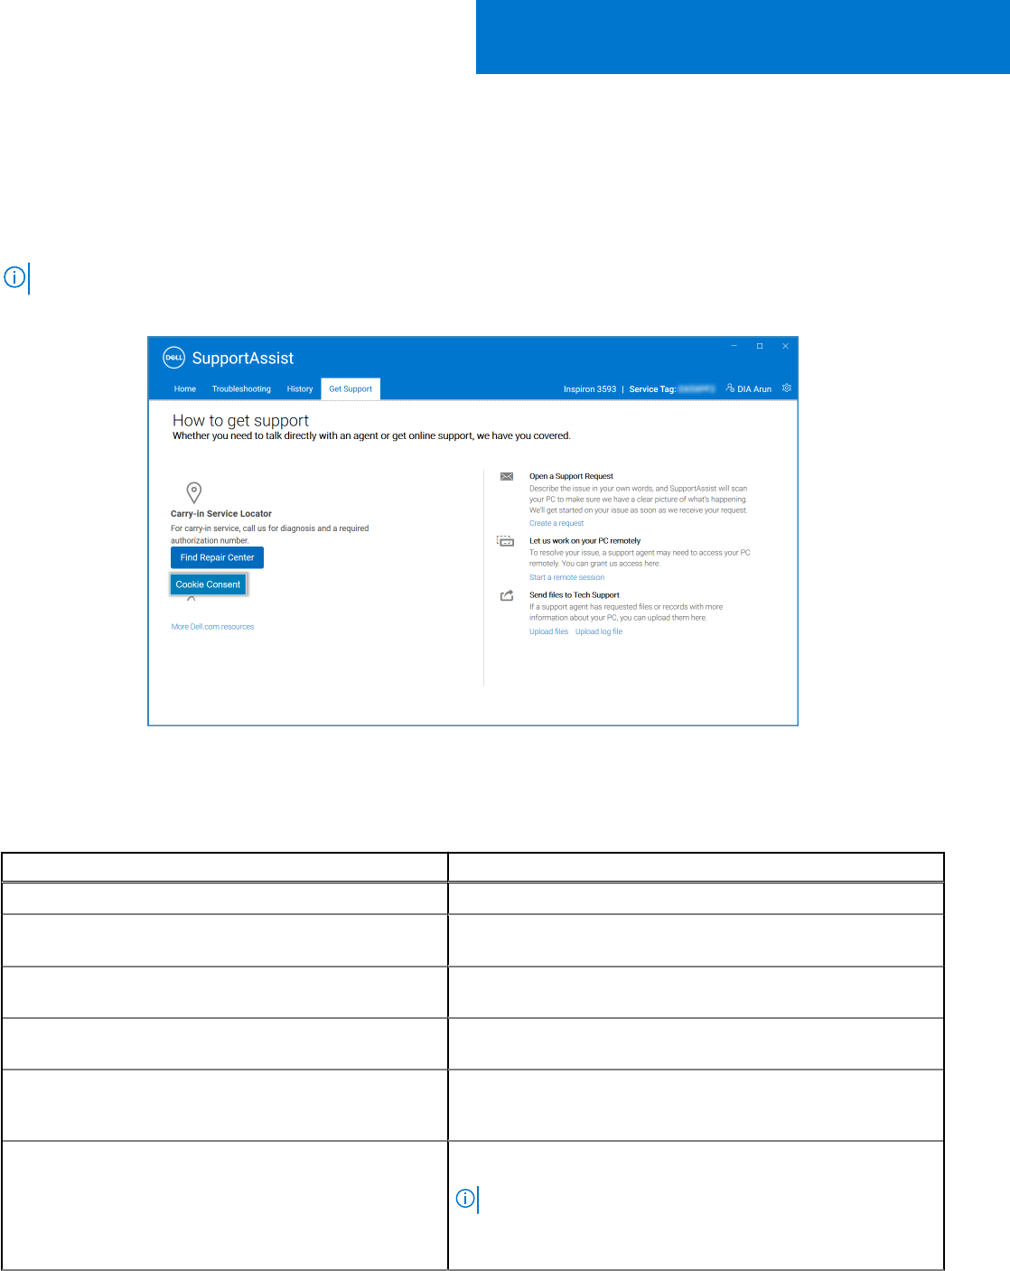Click the DIA Arun user name
Viewport: 1010px width, 1271px height.
point(754,389)
